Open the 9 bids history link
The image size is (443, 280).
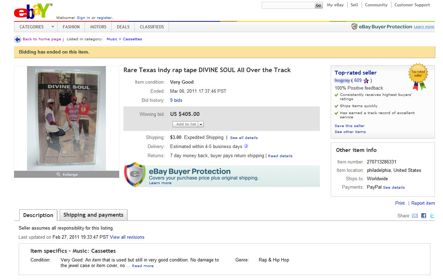coord(176,100)
